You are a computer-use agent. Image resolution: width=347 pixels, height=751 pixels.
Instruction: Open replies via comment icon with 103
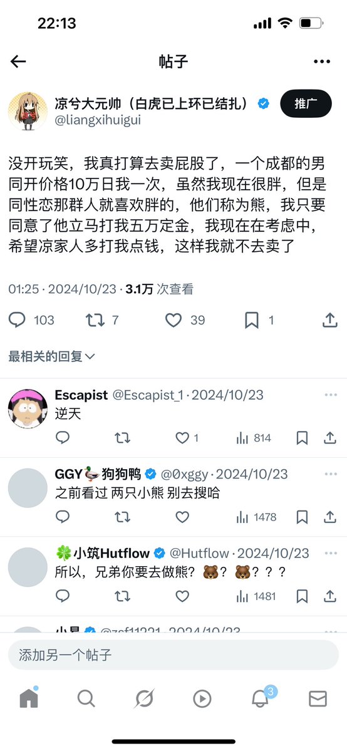pyautogui.click(x=31, y=320)
